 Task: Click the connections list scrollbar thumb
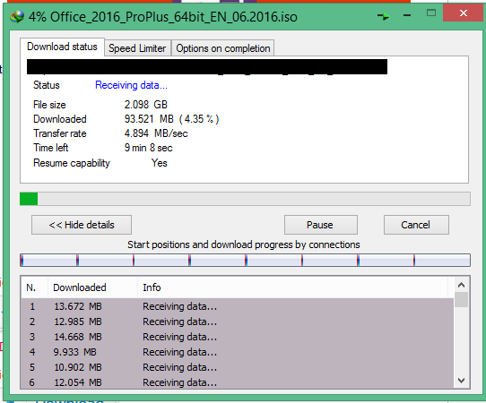(x=461, y=299)
